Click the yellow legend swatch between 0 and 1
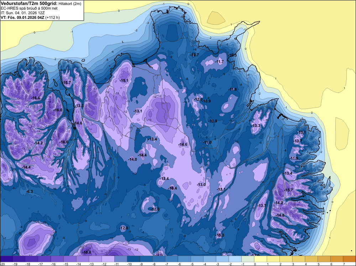The height and width of the screenshot is (266, 356). (261, 259)
